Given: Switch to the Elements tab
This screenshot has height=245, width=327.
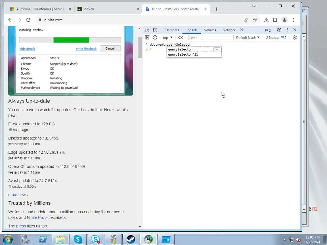Looking at the screenshot, I should coord(172,30).
